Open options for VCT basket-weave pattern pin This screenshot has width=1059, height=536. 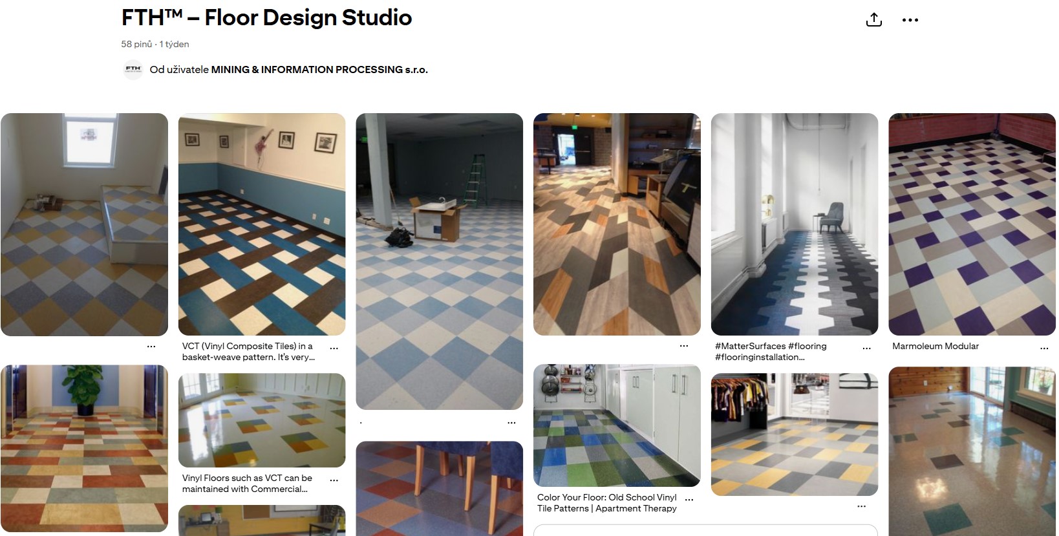(x=334, y=348)
